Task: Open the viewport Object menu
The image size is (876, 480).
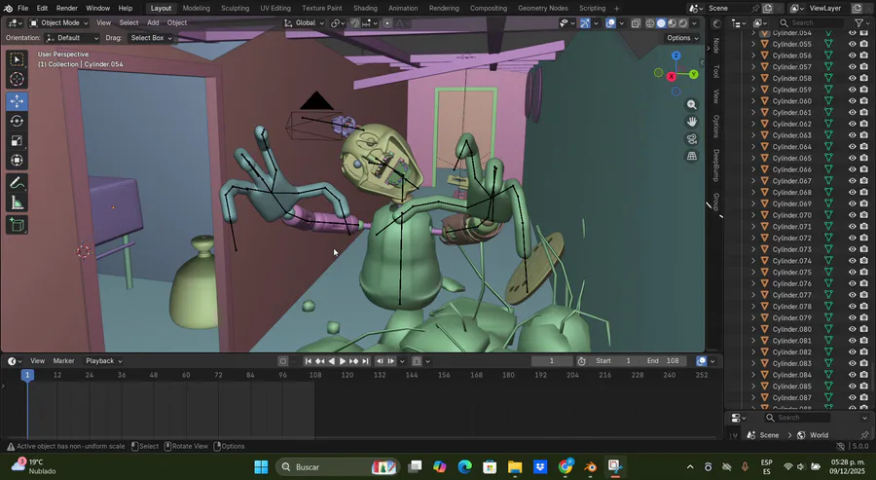Action: (x=177, y=23)
